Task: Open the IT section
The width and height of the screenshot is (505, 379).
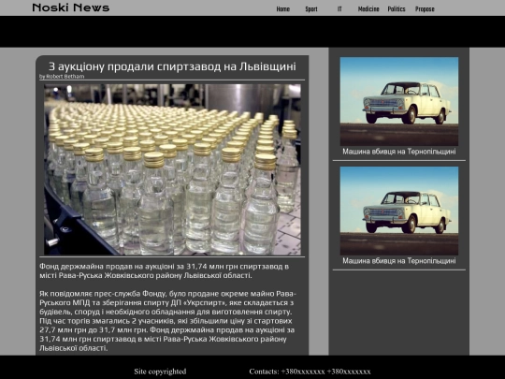Action: click(x=339, y=9)
